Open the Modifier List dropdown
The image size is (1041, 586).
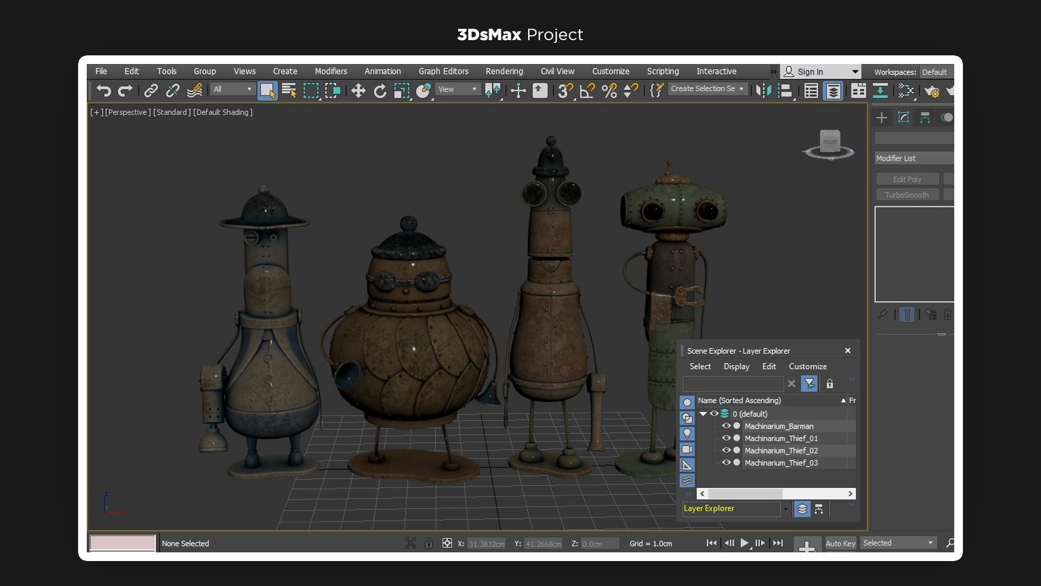click(x=914, y=158)
